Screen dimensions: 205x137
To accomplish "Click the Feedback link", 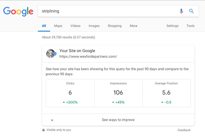I will tap(184, 130).
